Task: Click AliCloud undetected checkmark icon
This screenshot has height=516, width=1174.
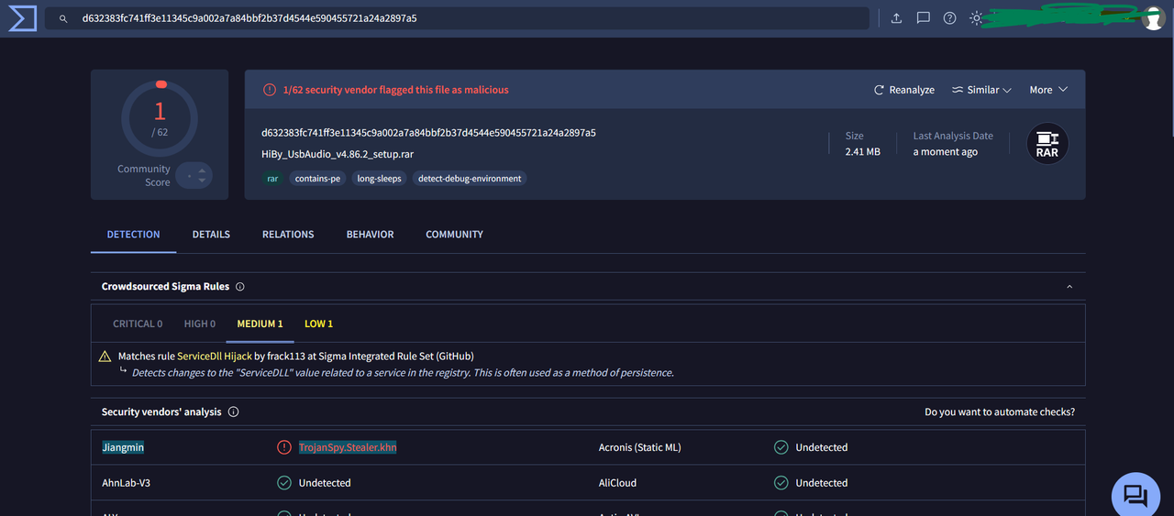Action: pyautogui.click(x=781, y=482)
